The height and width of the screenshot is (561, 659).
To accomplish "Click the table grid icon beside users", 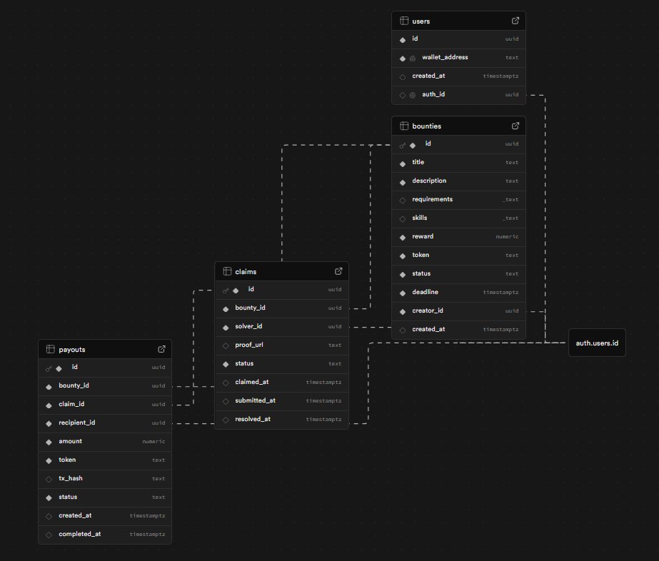I will coord(404,21).
